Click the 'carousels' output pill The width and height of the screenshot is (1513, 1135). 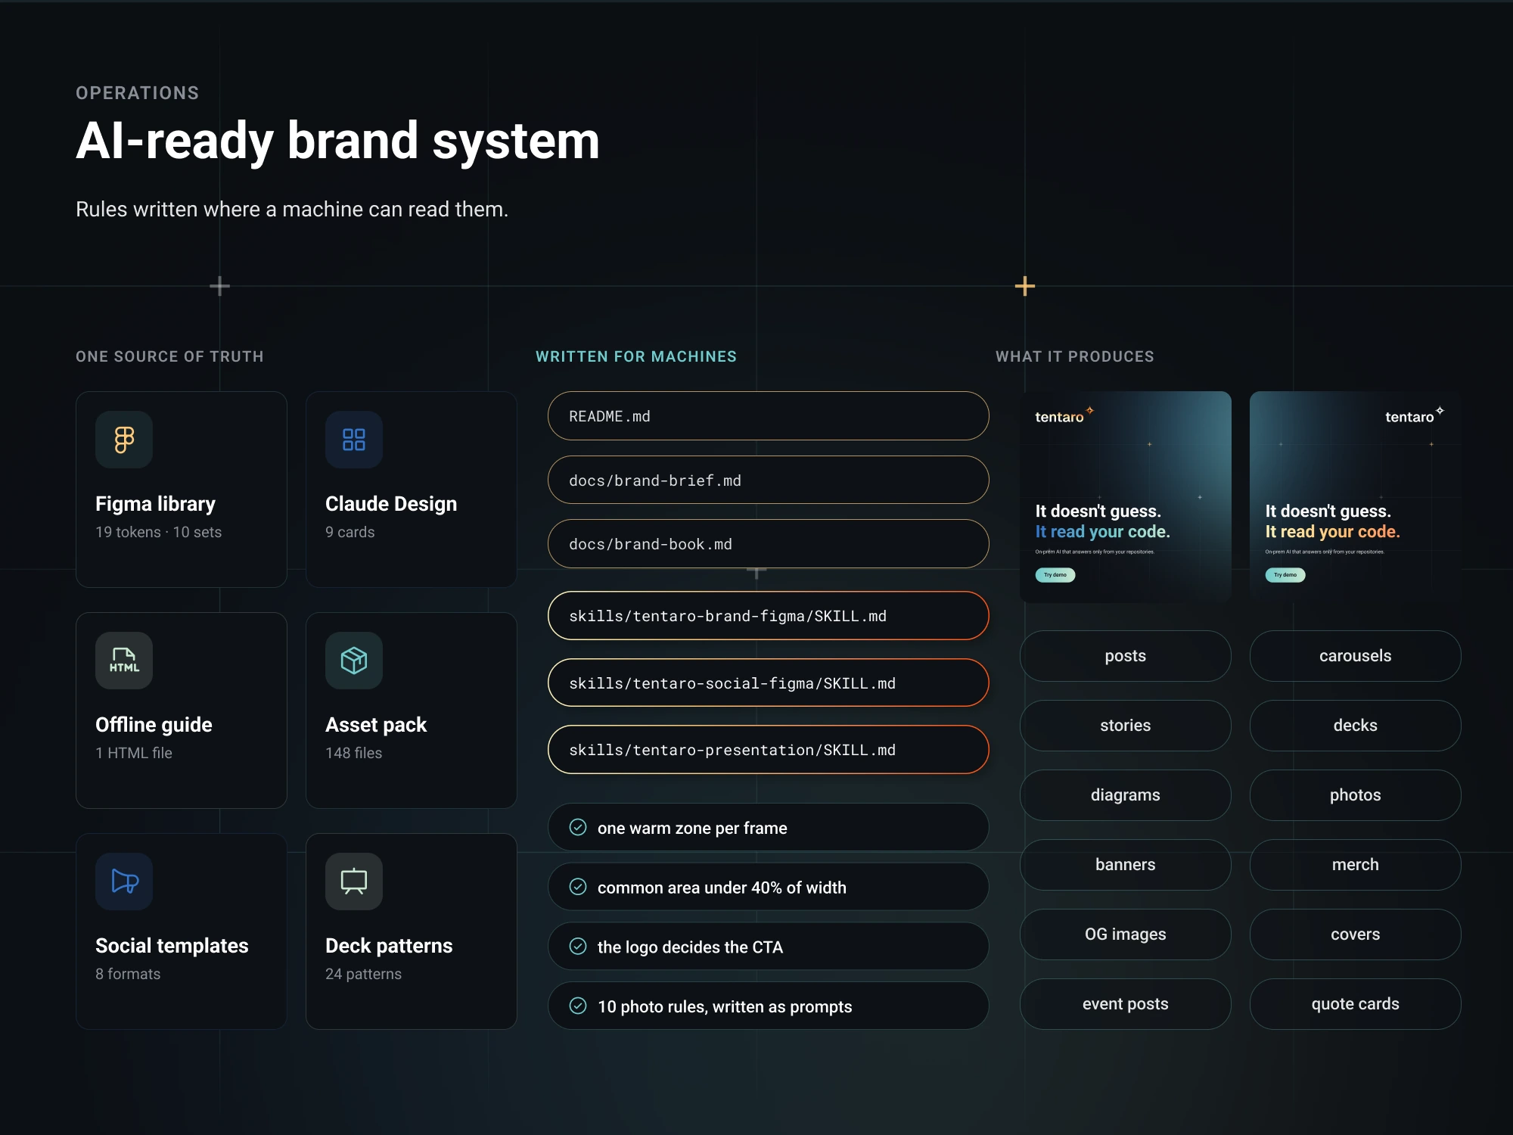[x=1356, y=656]
